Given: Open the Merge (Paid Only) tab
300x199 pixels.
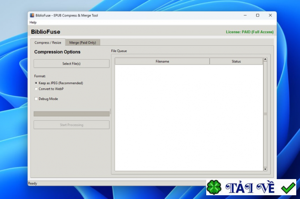Looking at the screenshot, I should [x=82, y=42].
